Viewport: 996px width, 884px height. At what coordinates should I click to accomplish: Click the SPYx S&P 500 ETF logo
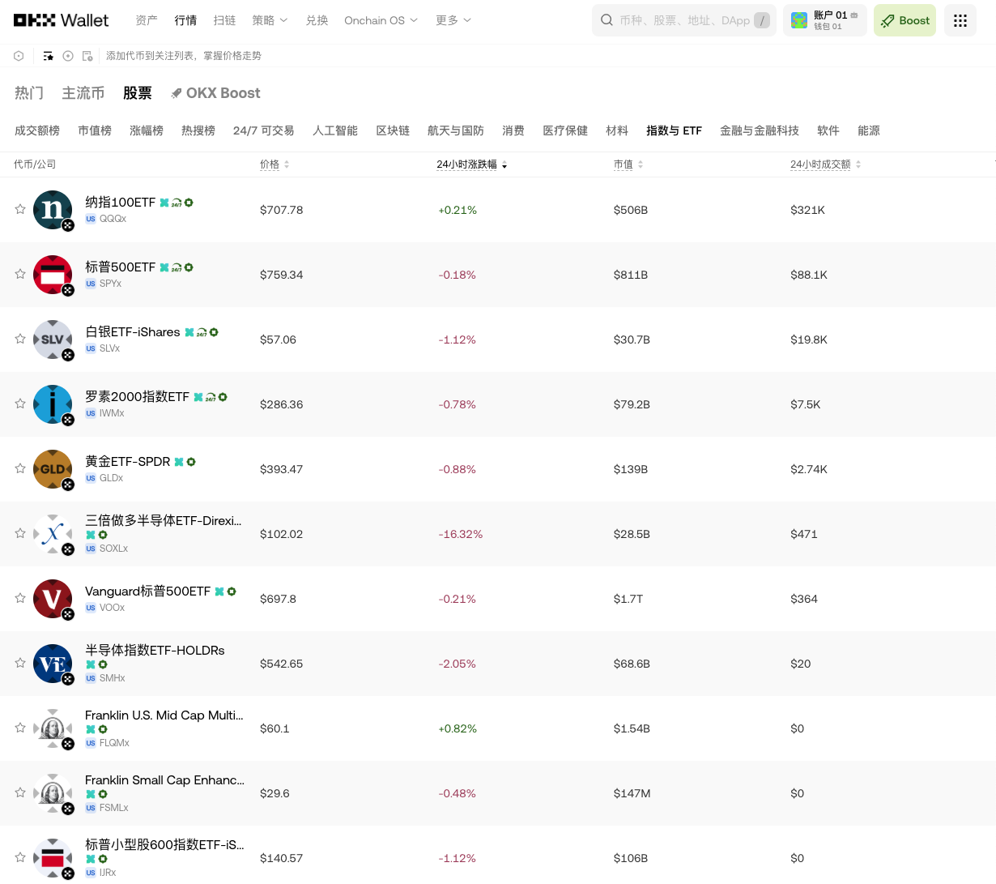click(53, 275)
